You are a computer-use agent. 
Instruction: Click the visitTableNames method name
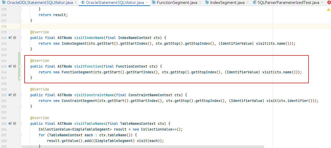[90, 124]
